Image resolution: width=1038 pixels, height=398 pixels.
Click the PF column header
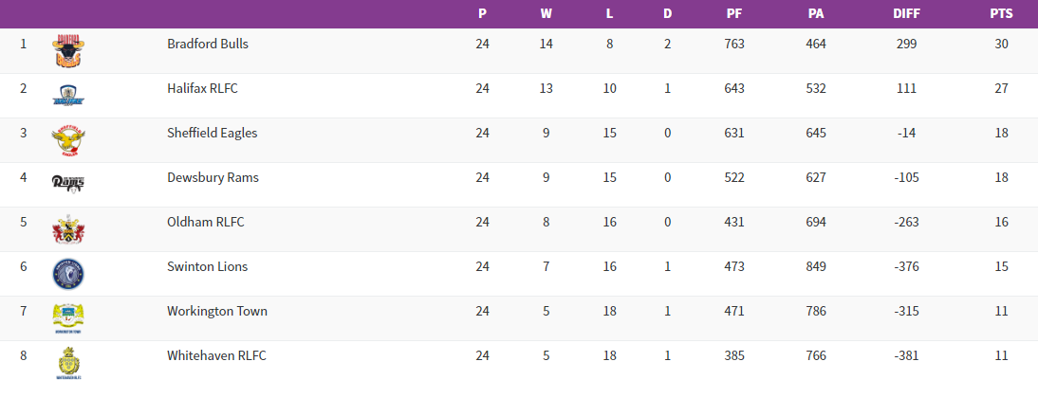click(734, 14)
